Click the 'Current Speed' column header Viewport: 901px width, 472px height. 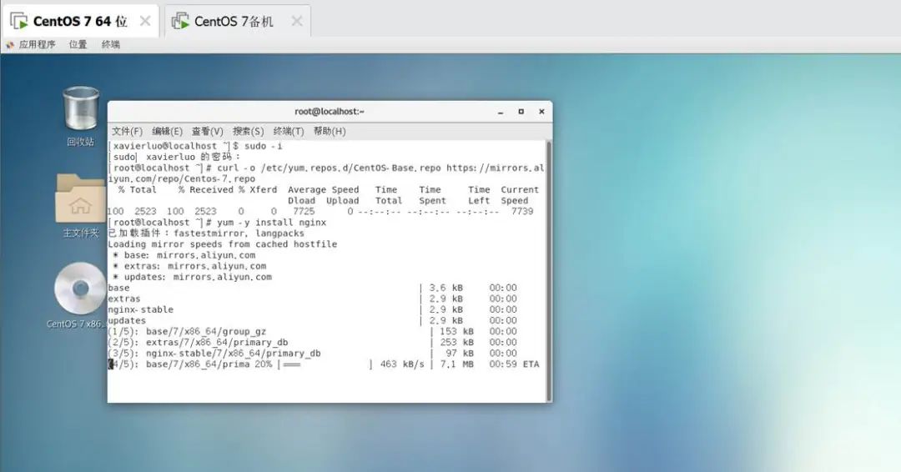point(519,195)
